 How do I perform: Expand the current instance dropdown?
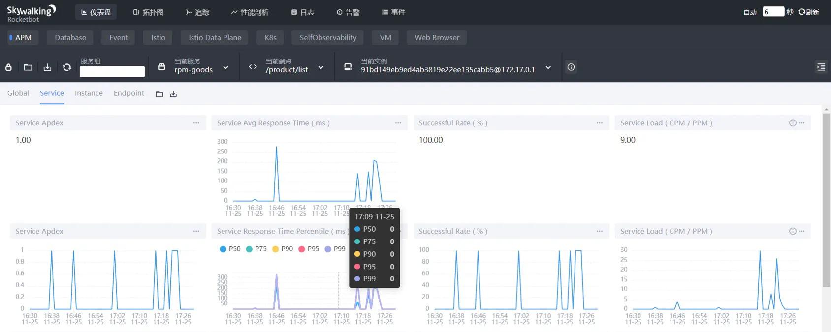pyautogui.click(x=548, y=68)
